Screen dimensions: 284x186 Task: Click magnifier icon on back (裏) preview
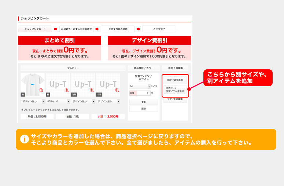[x=66, y=90]
